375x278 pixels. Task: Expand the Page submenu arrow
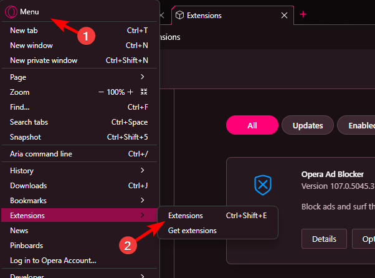(x=143, y=77)
